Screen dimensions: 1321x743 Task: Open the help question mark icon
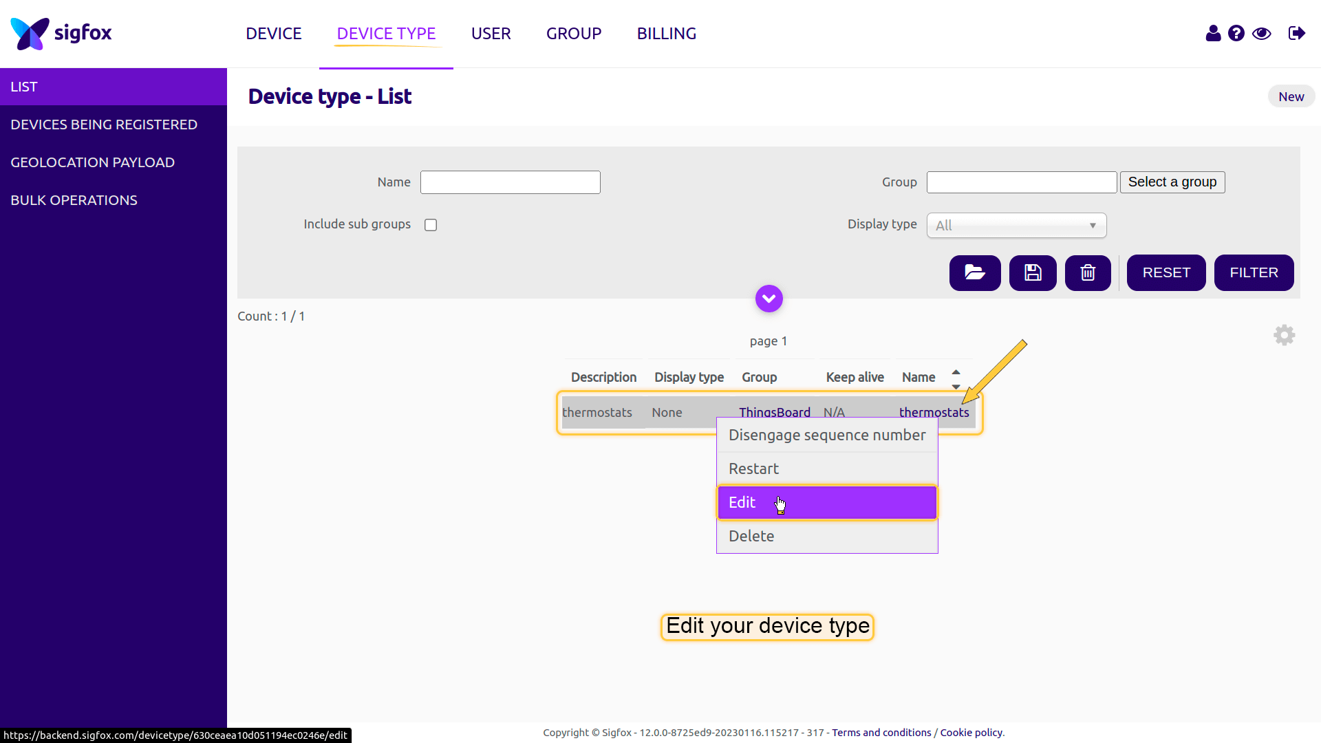[x=1236, y=33]
